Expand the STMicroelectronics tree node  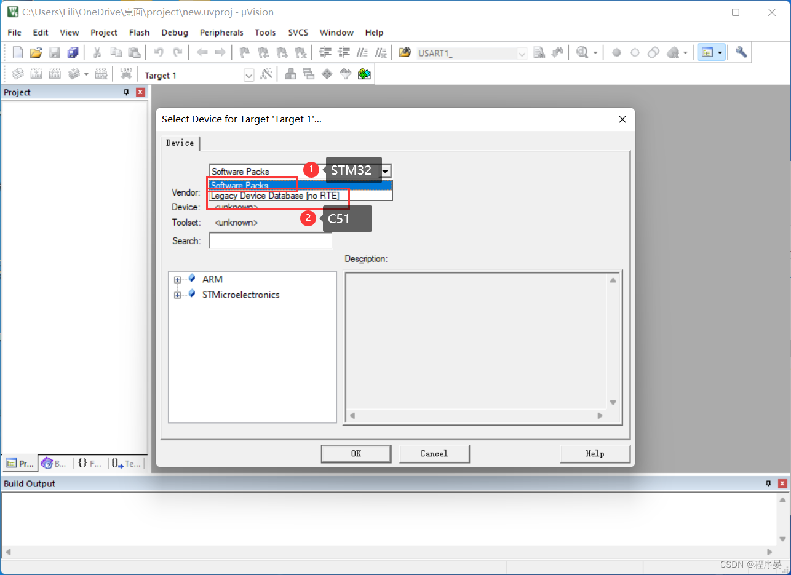(177, 295)
